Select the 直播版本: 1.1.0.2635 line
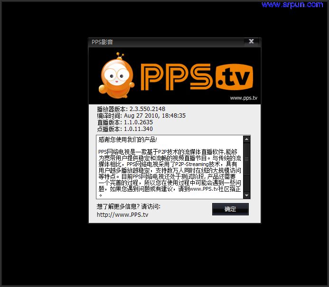 coord(125,122)
